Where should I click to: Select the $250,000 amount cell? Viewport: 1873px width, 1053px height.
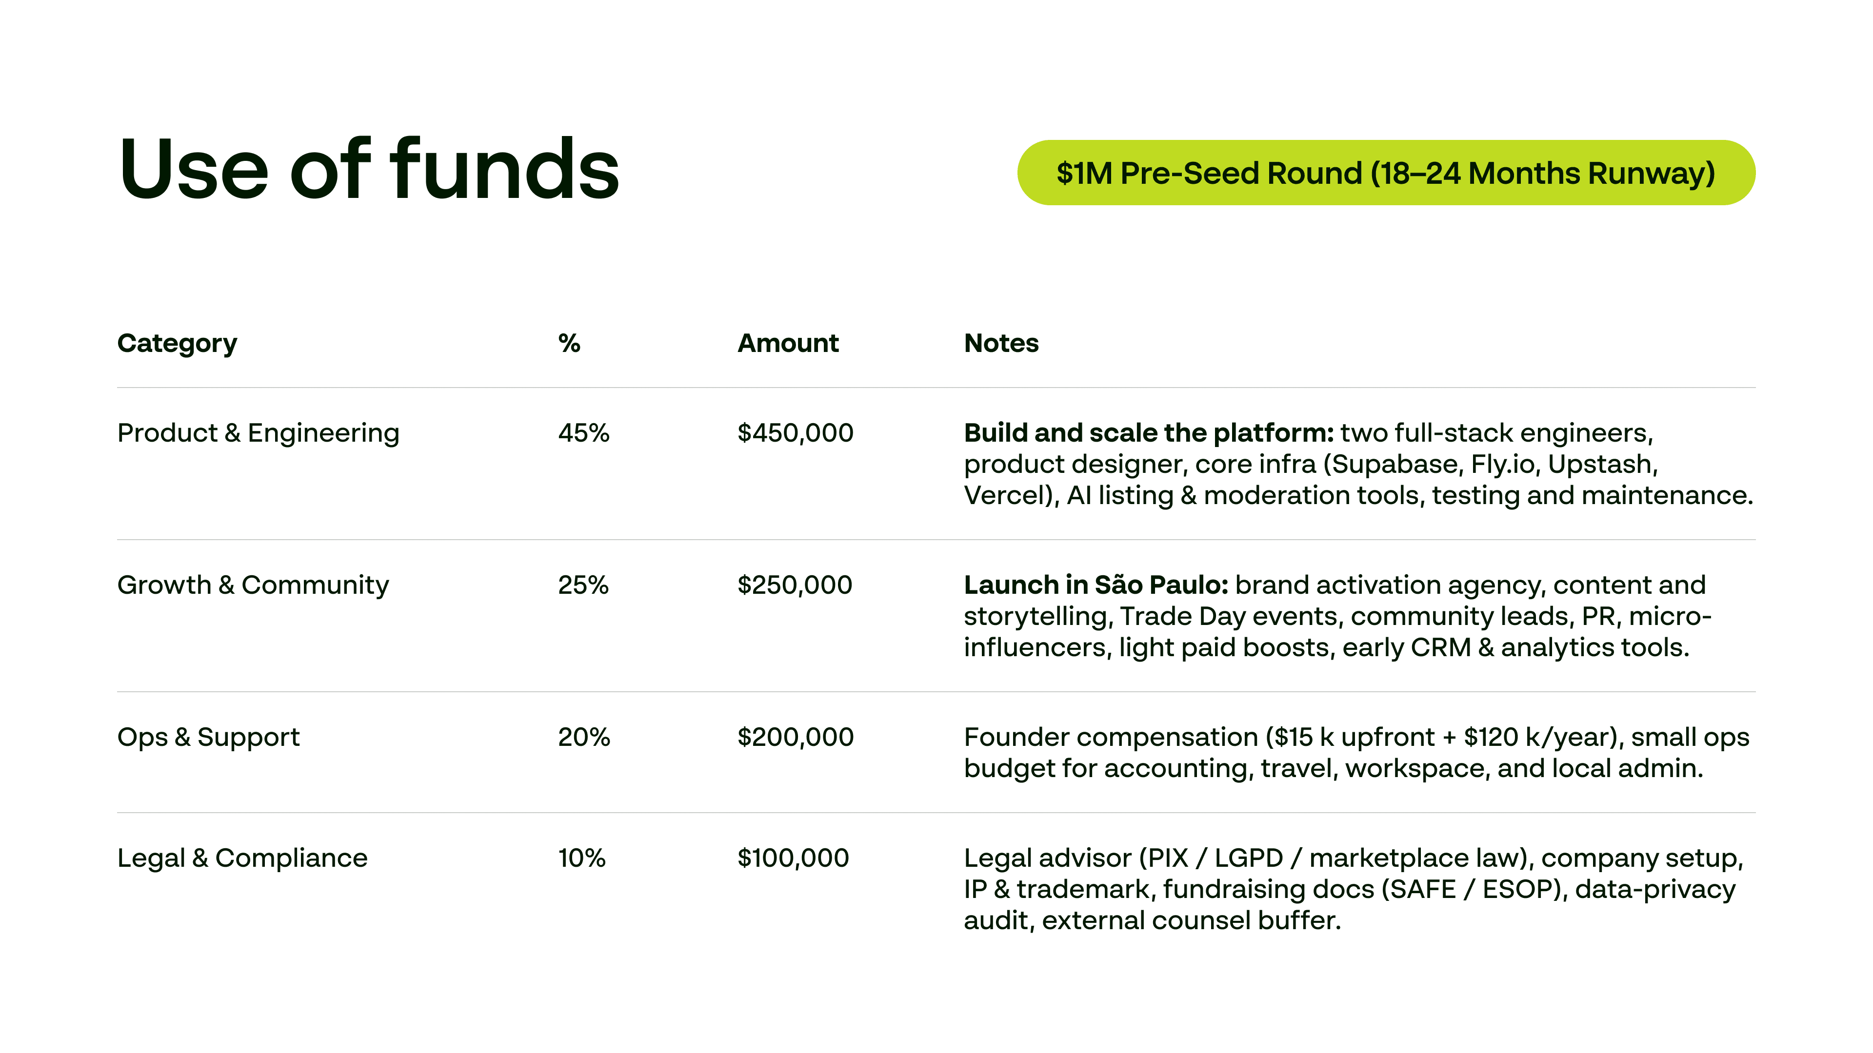coord(794,585)
